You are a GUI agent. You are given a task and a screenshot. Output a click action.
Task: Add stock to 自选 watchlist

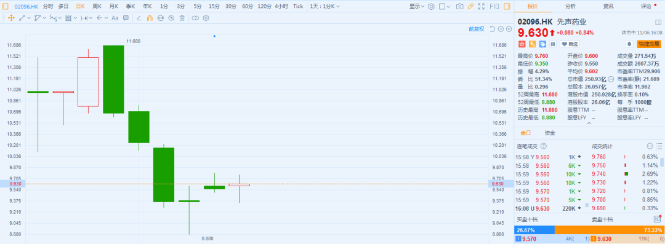[x=569, y=44]
